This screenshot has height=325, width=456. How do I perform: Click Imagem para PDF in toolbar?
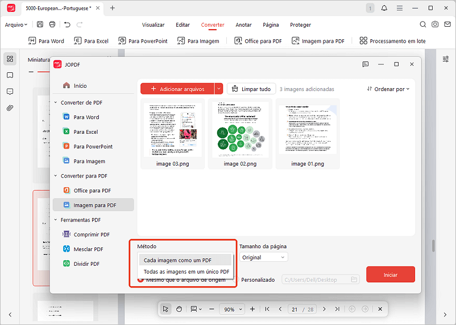coord(318,41)
